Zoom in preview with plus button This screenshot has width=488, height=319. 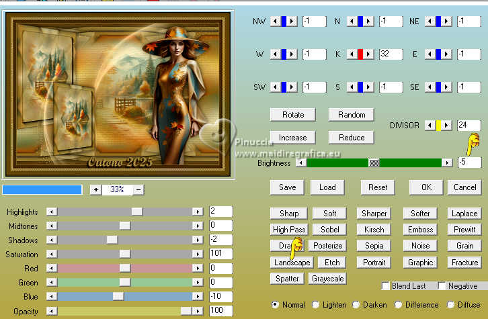tap(96, 189)
